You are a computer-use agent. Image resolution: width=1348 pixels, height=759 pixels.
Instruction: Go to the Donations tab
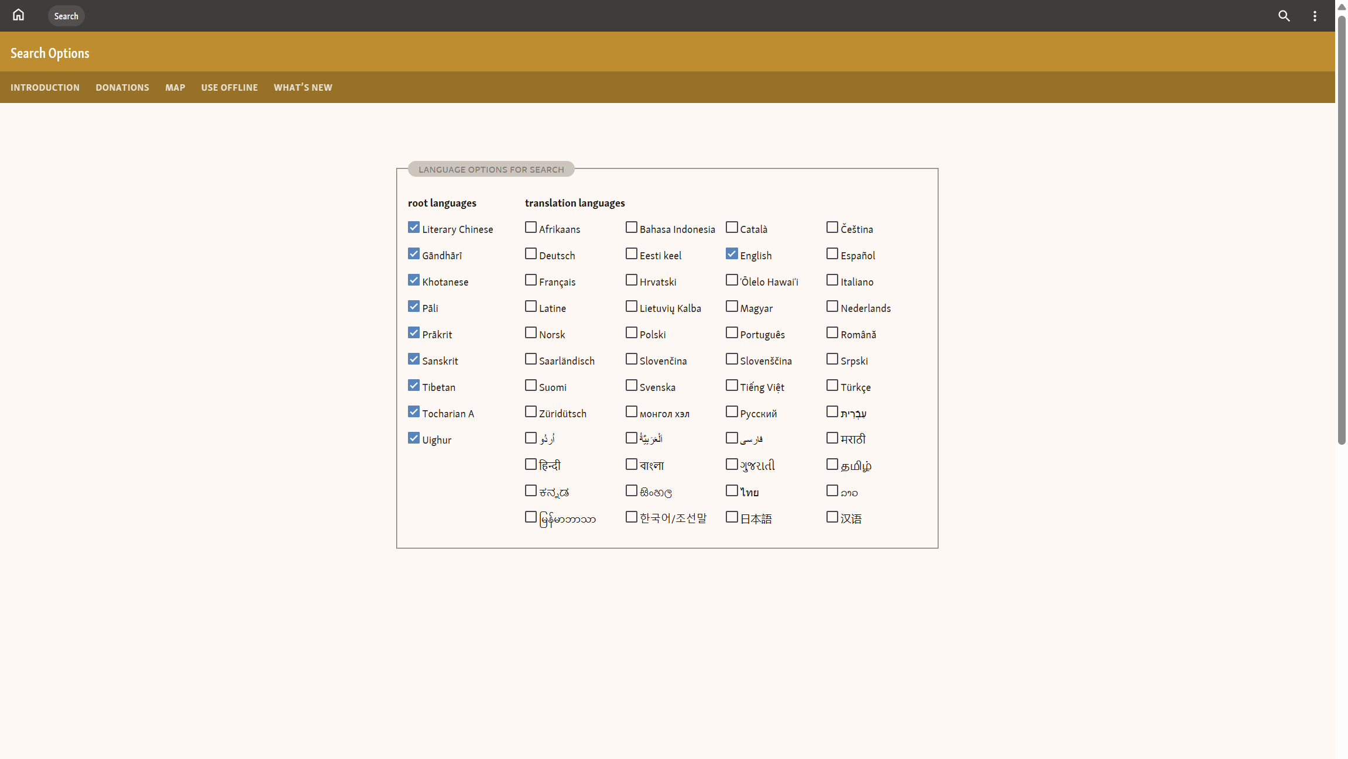point(122,87)
